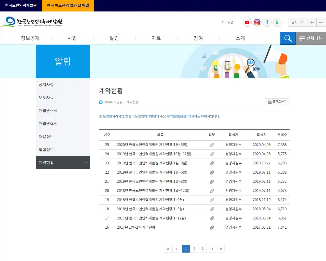Image resolution: width=326 pixels, height=261 pixels.
Task: Go to page 3 of results
Action: pos(203,249)
